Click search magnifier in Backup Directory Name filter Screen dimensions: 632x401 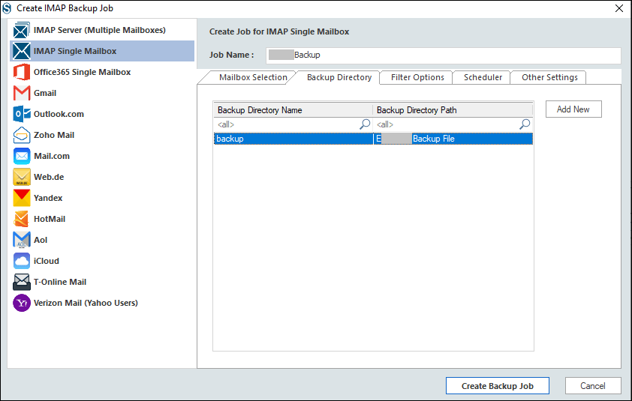pos(365,124)
